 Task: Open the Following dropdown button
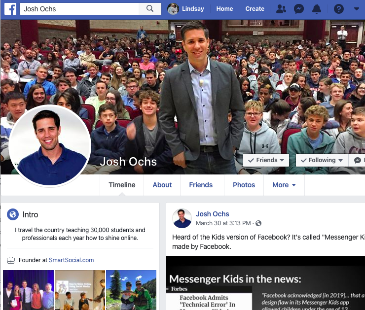click(x=322, y=160)
